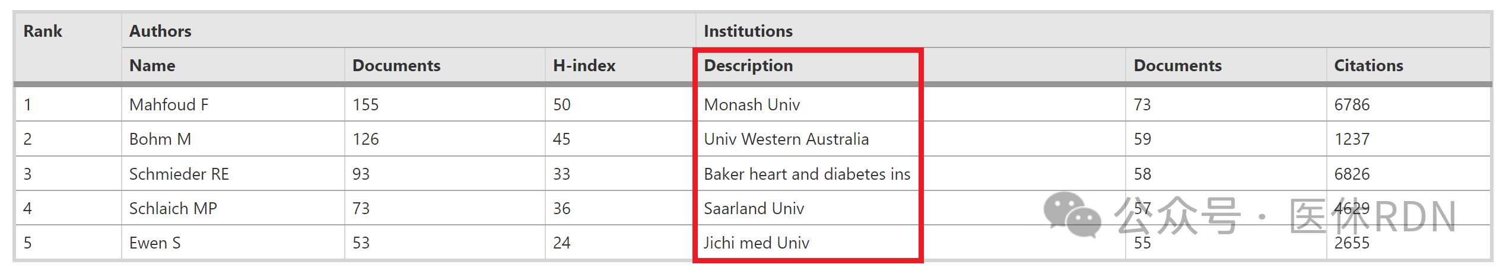Screen dimensions: 1506x277
Task: Select the documents value 155
Action: coord(366,104)
